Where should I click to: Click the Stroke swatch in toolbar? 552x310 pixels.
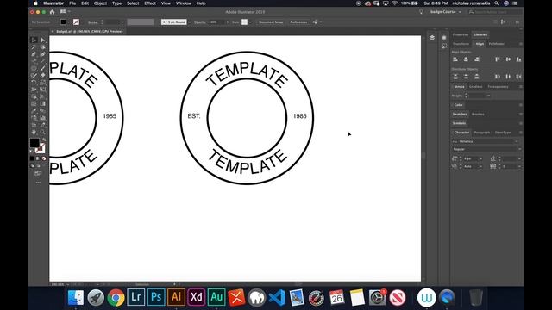[41, 149]
